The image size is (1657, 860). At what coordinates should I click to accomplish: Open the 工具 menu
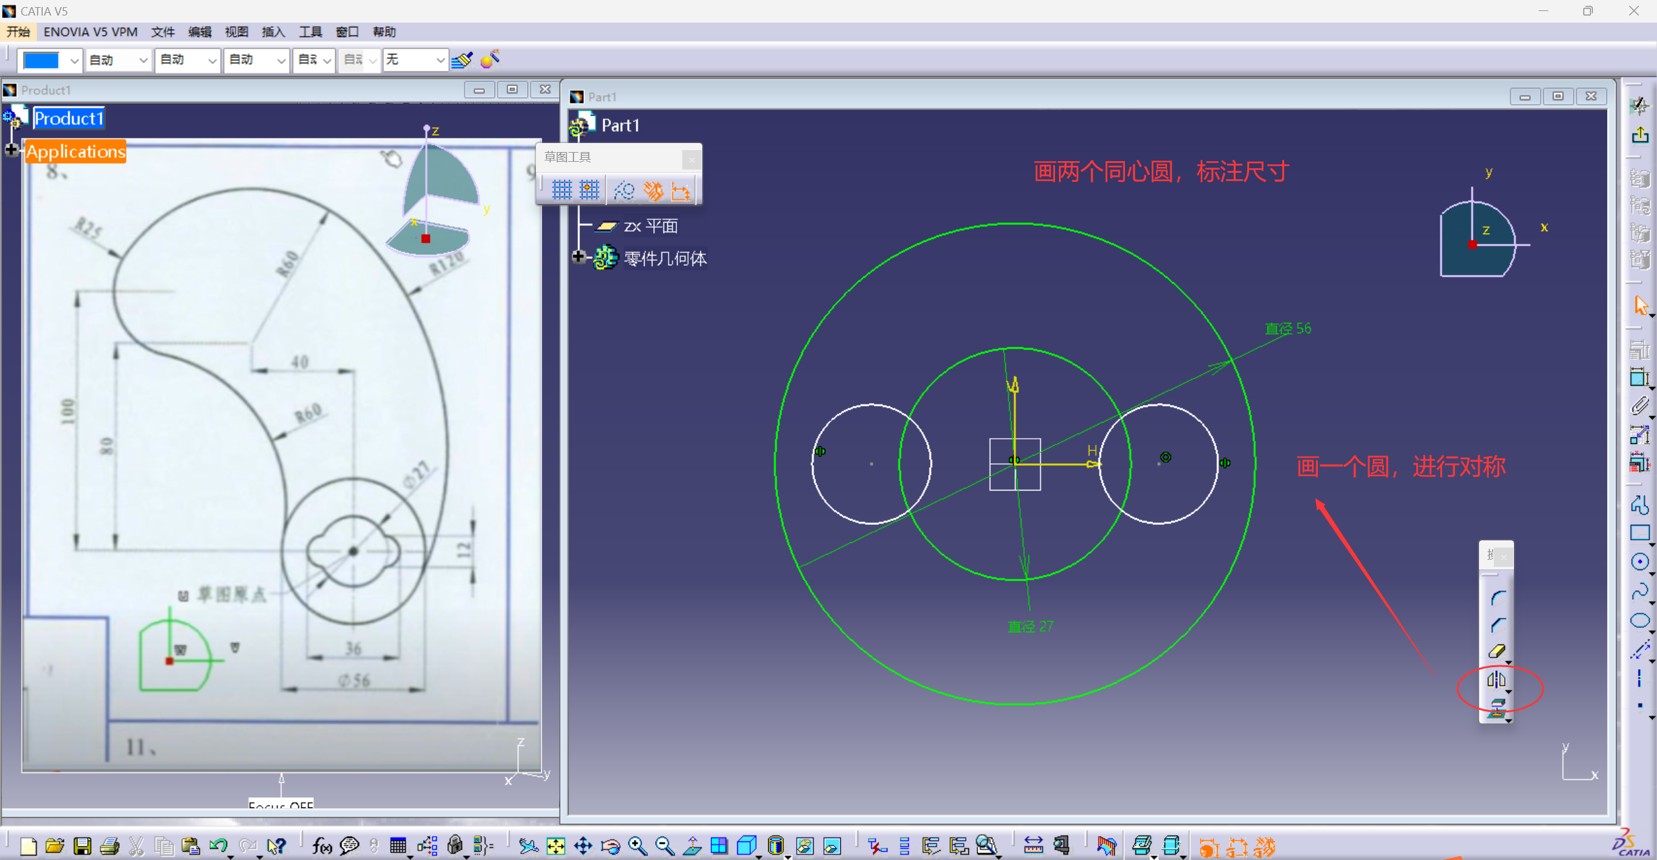coord(310,32)
